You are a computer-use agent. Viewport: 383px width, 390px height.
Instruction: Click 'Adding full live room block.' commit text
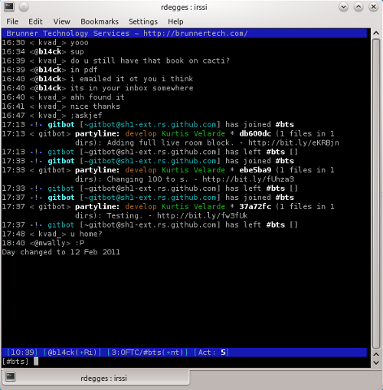(x=170, y=143)
